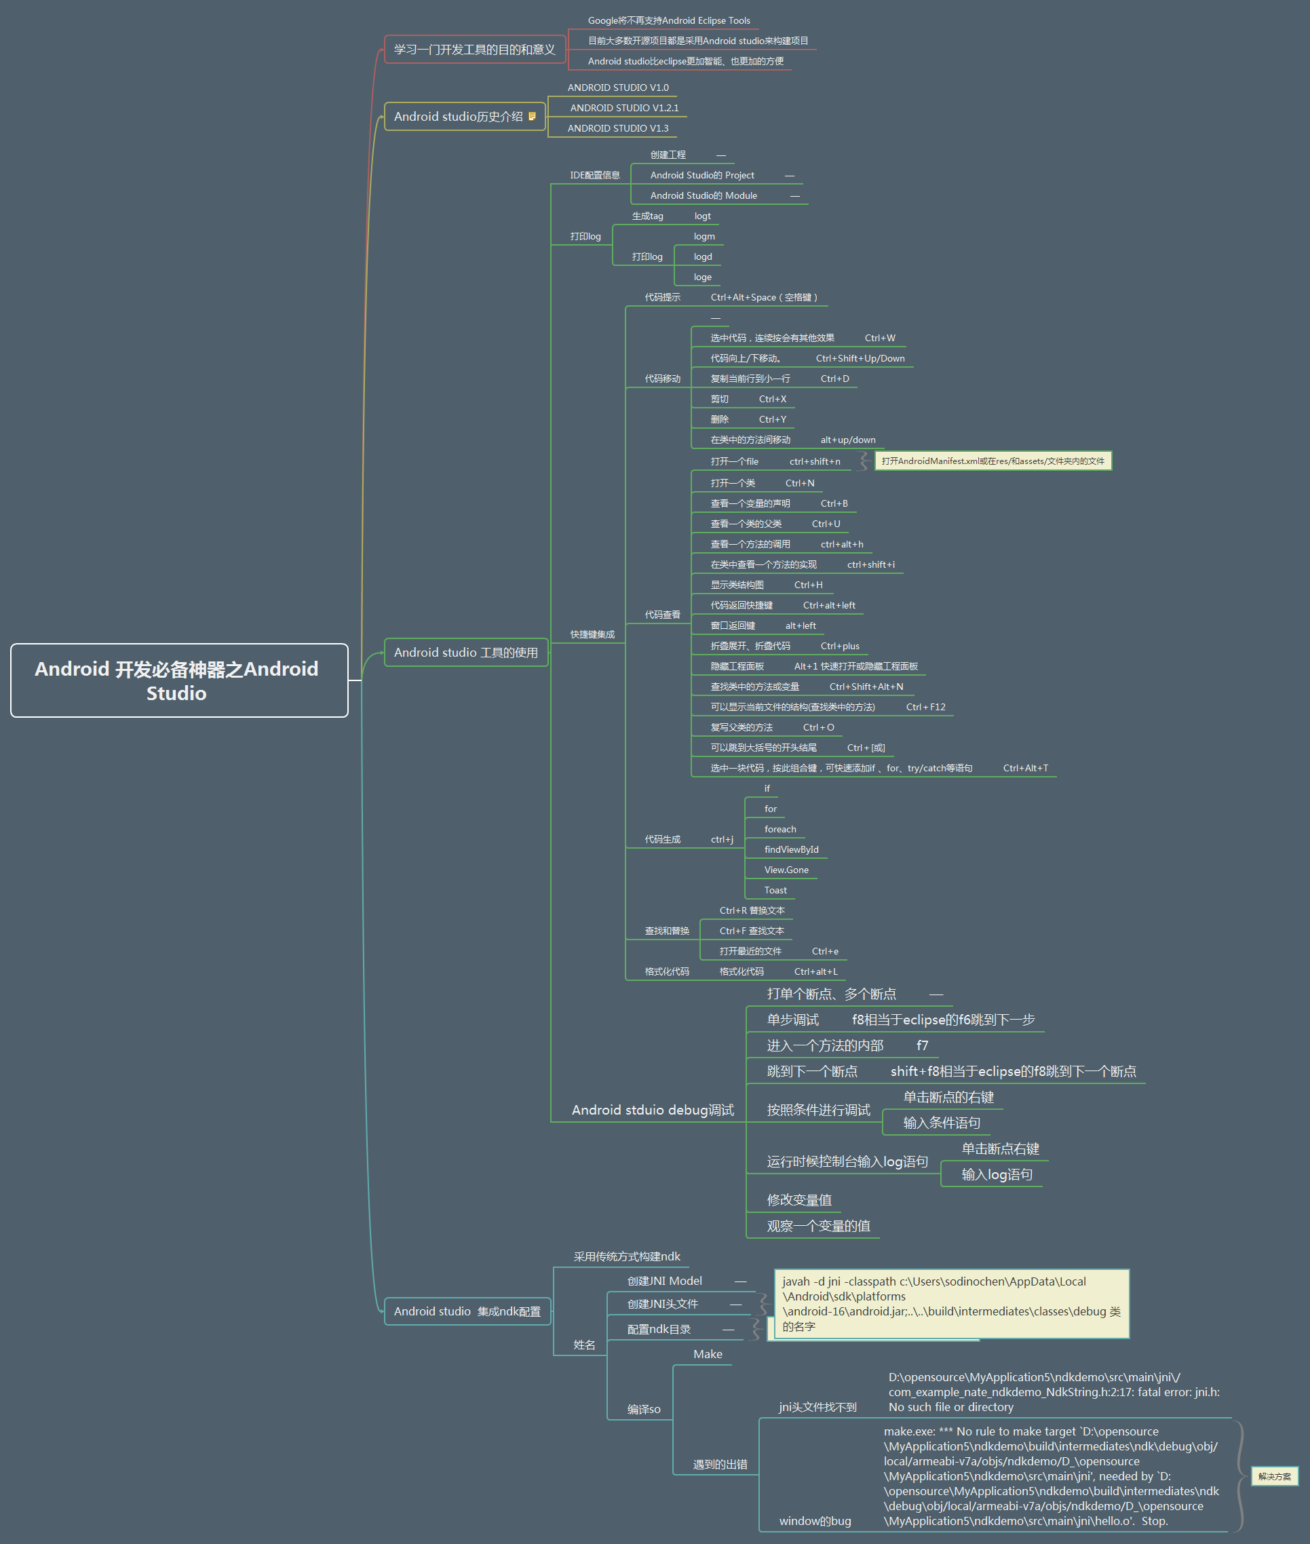
Task: Expand the Android Studio的 Module node
Action: pos(795,196)
